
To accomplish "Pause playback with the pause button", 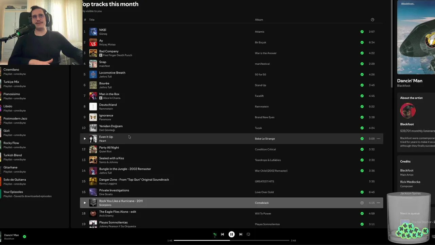I will point(231,234).
